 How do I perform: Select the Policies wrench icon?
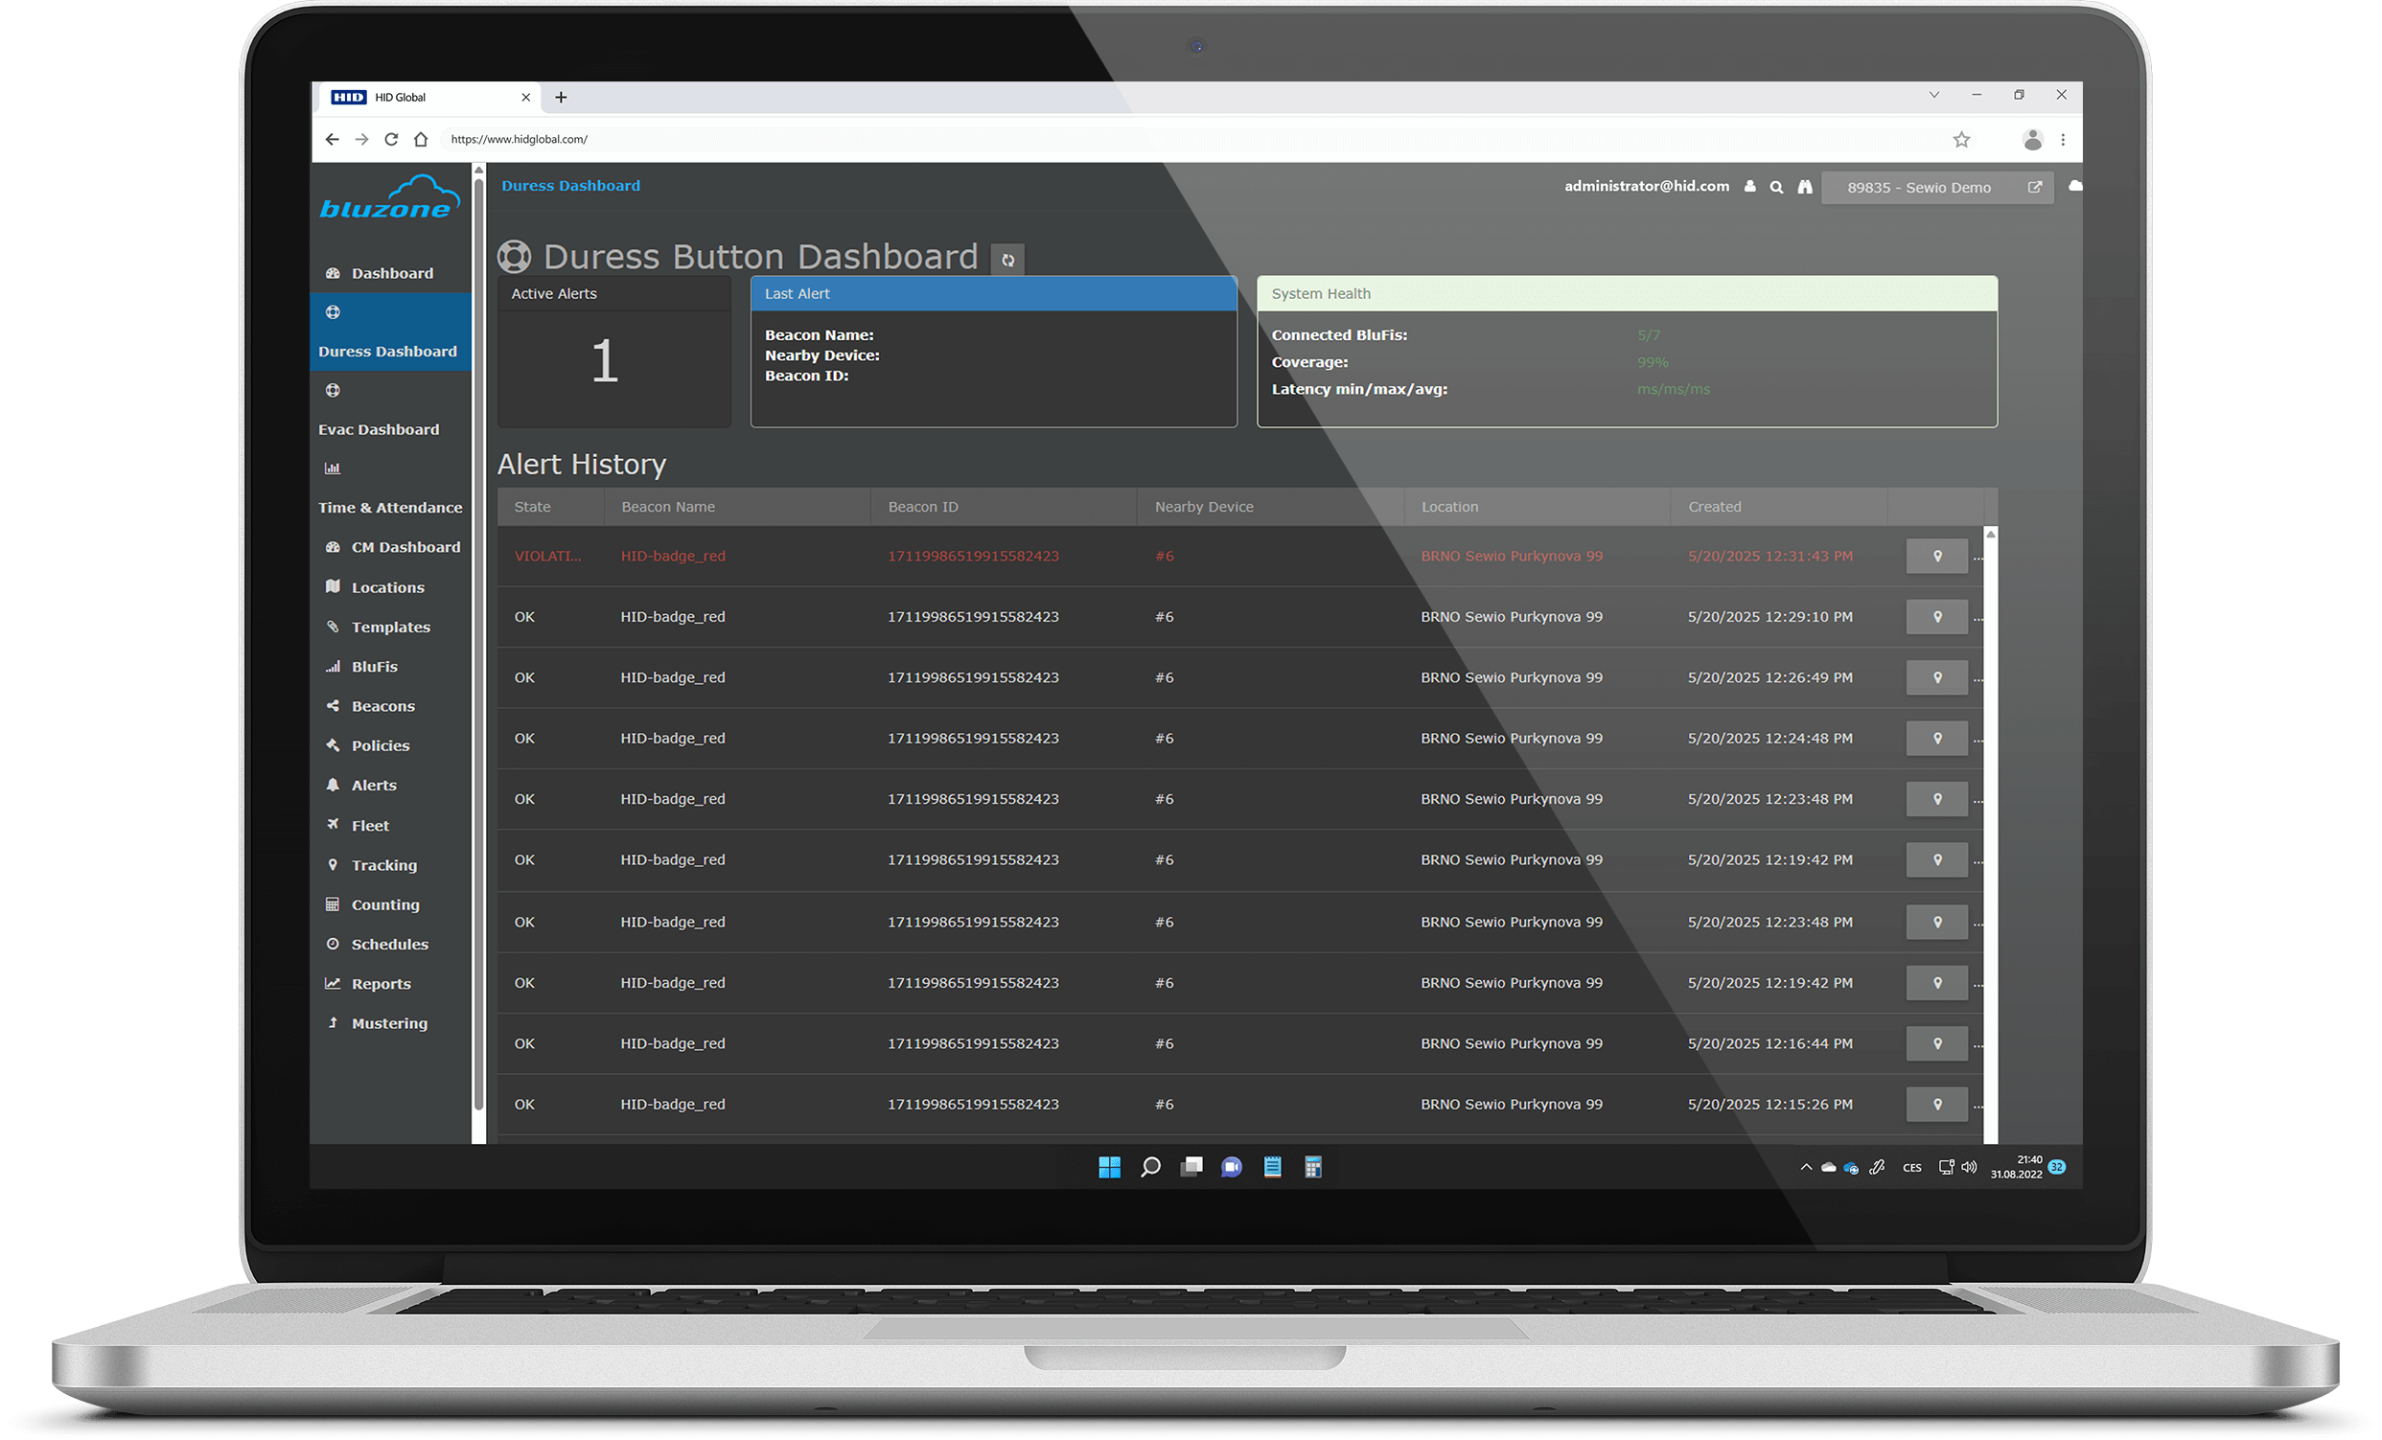point(333,745)
